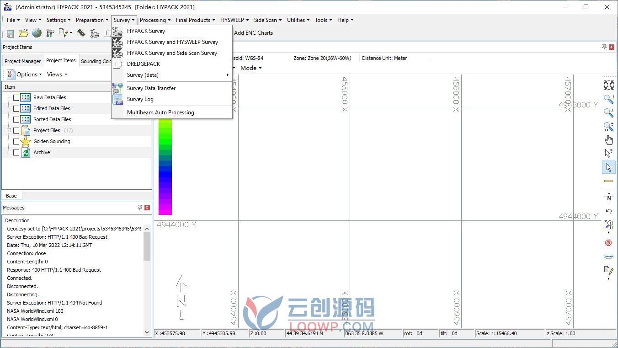The image size is (618, 348).
Task: Activate the Pan hand tool
Action: coord(609,140)
